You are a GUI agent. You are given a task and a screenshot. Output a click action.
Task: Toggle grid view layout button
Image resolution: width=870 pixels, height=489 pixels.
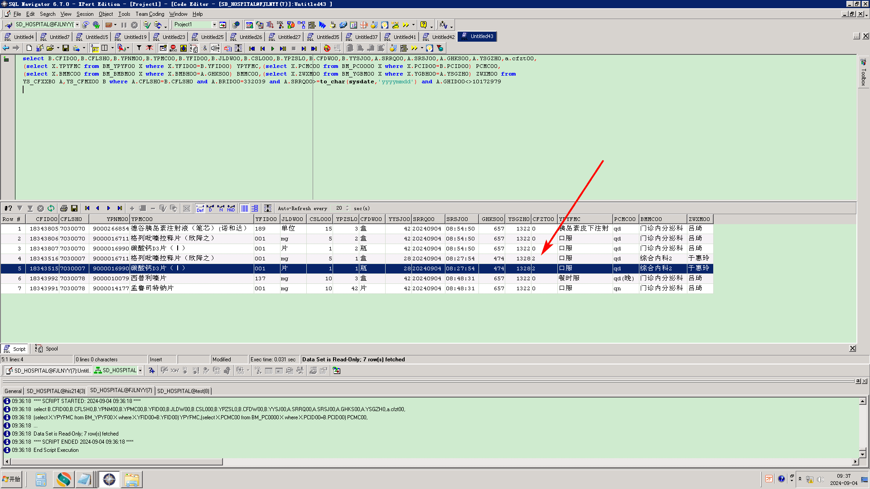tap(245, 208)
